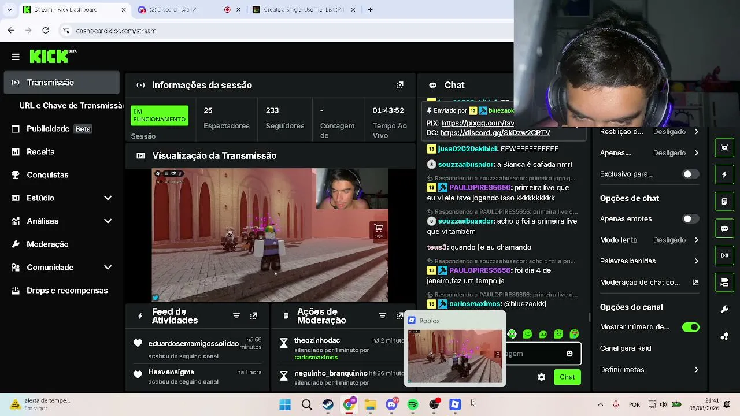The height and width of the screenshot is (416, 740).
Task: Open Modo lento options chevron
Action: 696,240
